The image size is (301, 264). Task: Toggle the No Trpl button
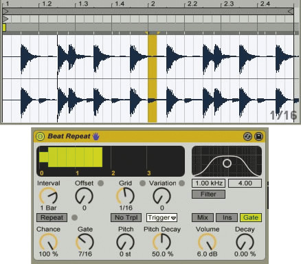(x=126, y=217)
